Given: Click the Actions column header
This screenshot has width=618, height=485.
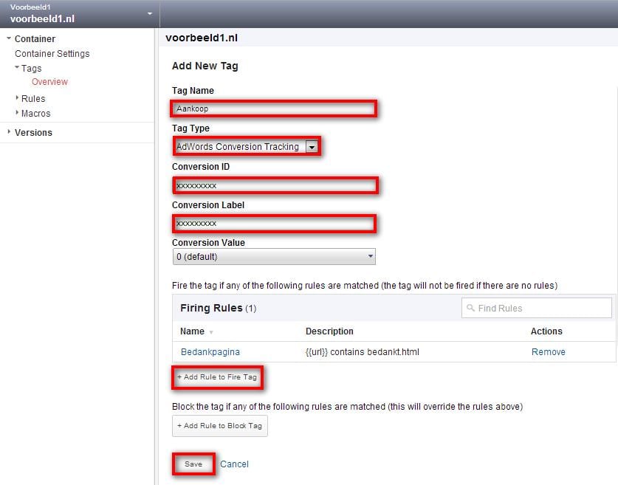Looking at the screenshot, I should (x=546, y=331).
